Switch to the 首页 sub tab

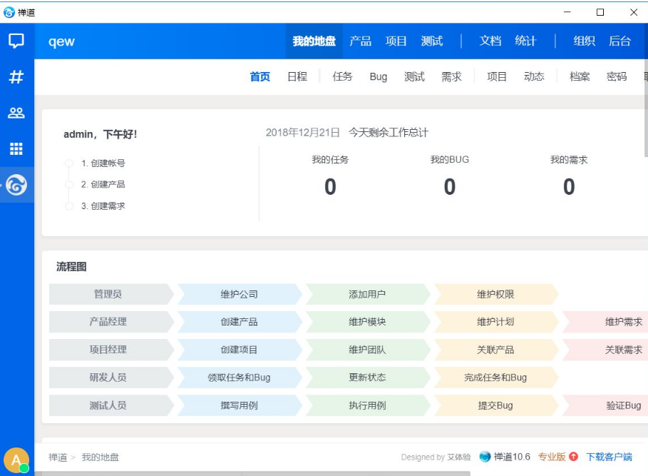[260, 76]
